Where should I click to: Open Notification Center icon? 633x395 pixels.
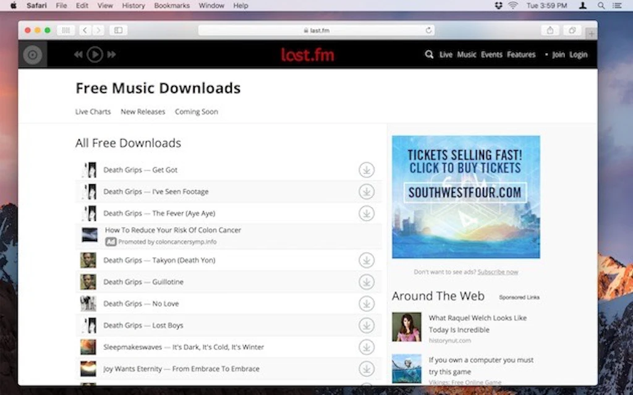618,6
